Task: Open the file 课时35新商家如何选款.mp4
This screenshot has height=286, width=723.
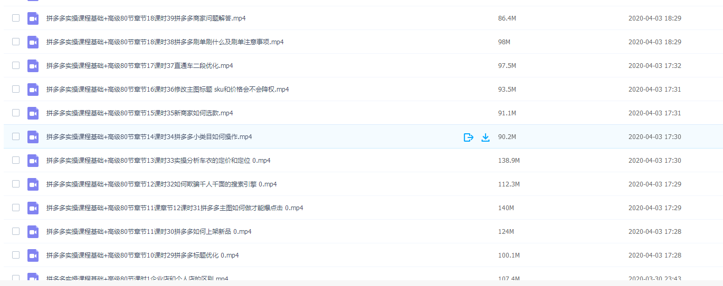Action: pyautogui.click(x=140, y=113)
